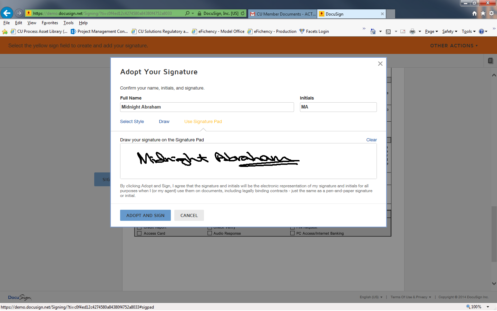Open the View menu
Image resolution: width=497 pixels, height=311 pixels.
point(32,23)
